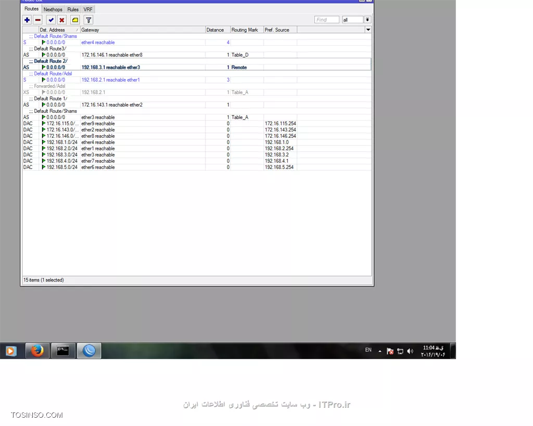Select DAC route 192.168.2.0/24
533x426 pixels.
pos(196,148)
